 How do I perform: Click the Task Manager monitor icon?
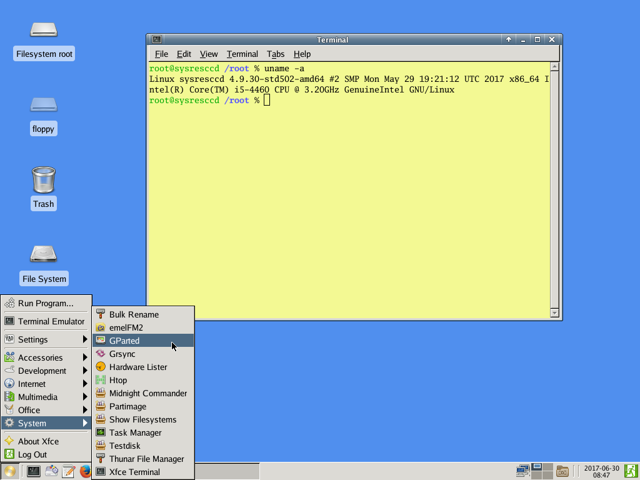[x=101, y=432]
